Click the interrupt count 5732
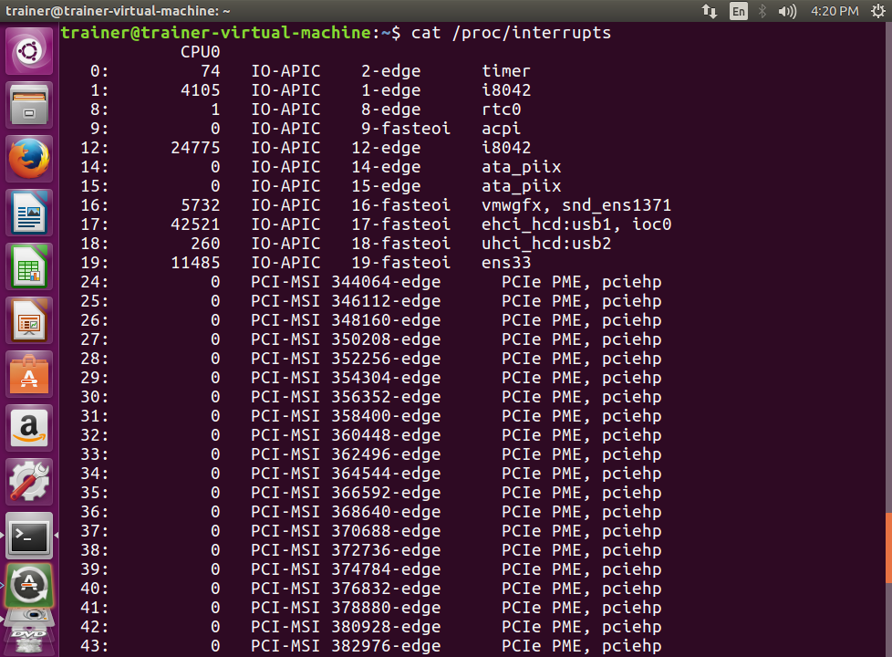The width and height of the screenshot is (892, 657). [x=201, y=205]
